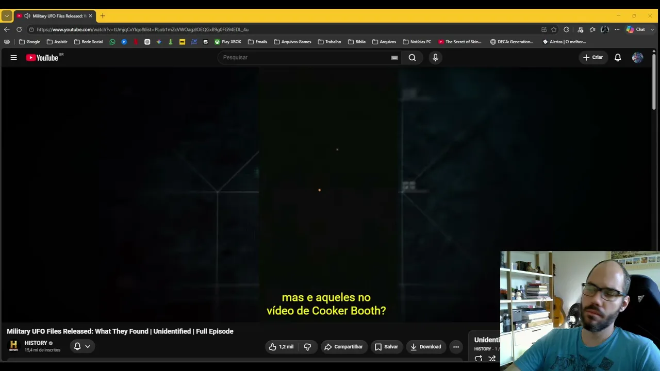Viewport: 660px width, 371px height.
Task: Click the browser address bar URL
Action: [143, 29]
